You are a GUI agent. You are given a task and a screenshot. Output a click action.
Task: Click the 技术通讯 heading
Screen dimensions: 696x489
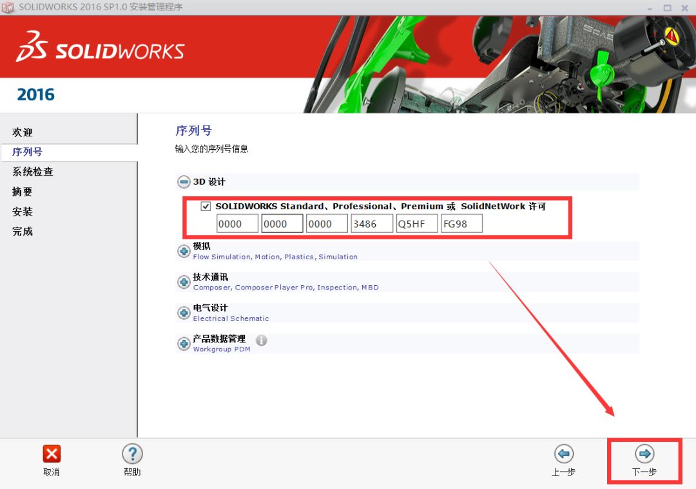pyautogui.click(x=210, y=277)
